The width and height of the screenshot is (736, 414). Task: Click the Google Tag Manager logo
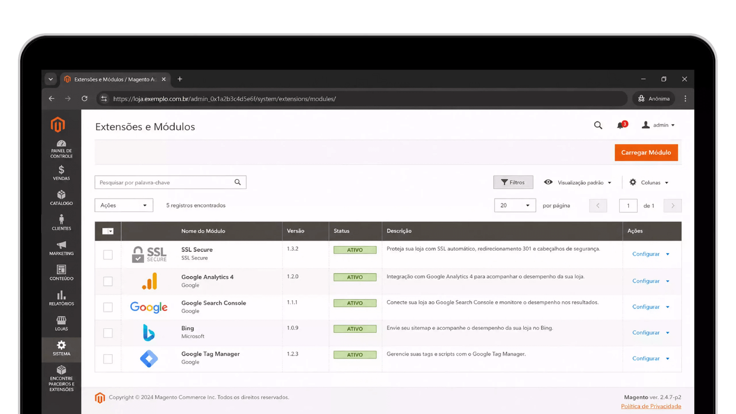point(149,359)
